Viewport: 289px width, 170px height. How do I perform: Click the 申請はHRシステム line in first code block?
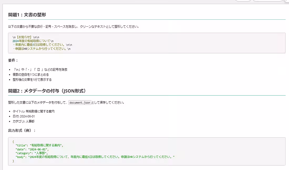click(42, 49)
